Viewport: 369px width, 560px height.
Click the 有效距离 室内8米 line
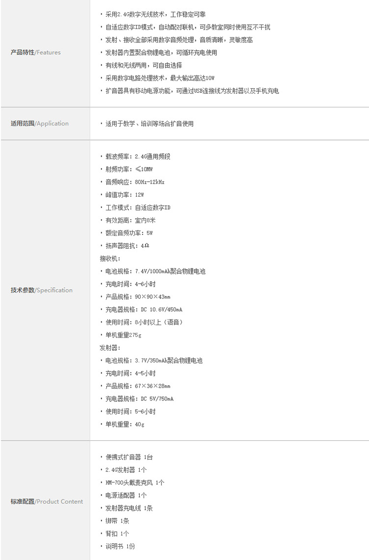(x=130, y=220)
